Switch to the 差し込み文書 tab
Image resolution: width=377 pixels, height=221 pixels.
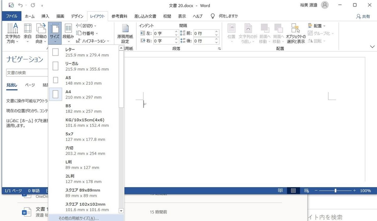[x=145, y=16]
